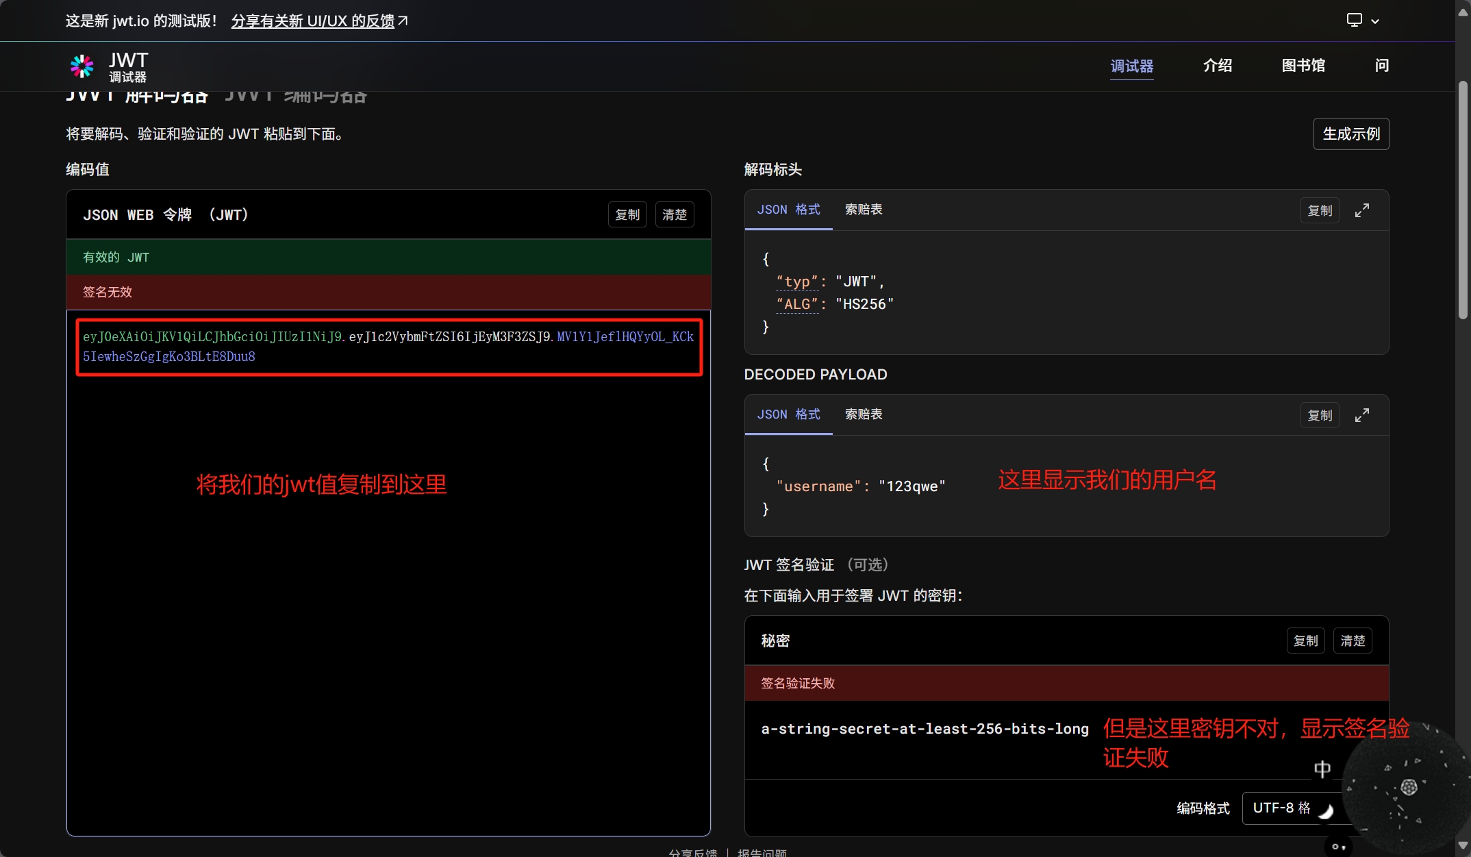Expand the decoded payload panel fullscreen
1471x857 pixels.
pos(1361,415)
